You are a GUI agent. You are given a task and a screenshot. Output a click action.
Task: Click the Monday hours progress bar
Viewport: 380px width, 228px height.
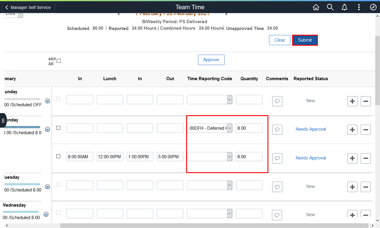pos(22,127)
